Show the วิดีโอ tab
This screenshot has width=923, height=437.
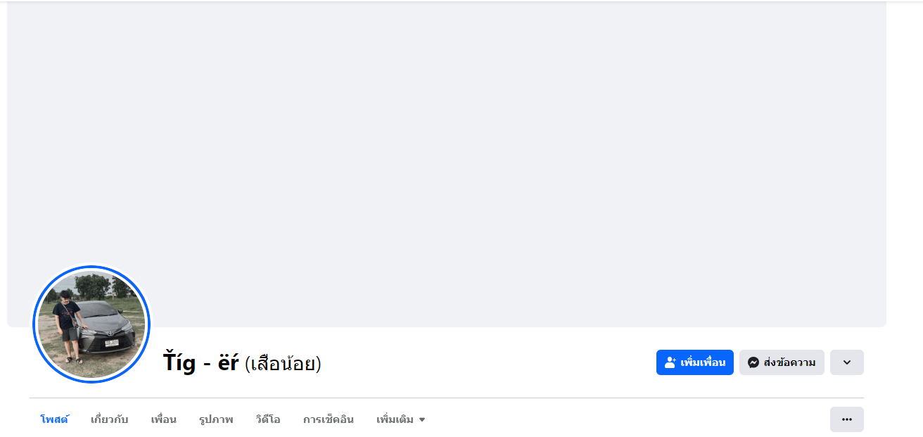point(268,419)
